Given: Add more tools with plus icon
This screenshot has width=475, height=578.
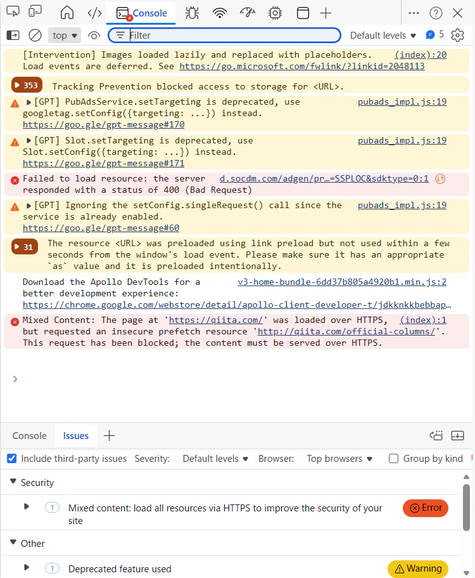Looking at the screenshot, I should click(x=326, y=13).
